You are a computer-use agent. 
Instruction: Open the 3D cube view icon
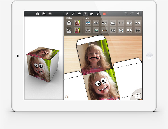coord(38,13)
